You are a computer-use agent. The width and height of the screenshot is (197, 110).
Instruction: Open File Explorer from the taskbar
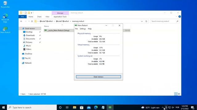tap(74, 107)
